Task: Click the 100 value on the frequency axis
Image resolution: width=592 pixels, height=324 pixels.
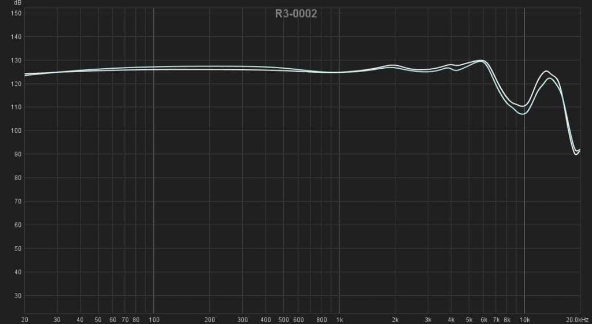Action: coord(154,320)
